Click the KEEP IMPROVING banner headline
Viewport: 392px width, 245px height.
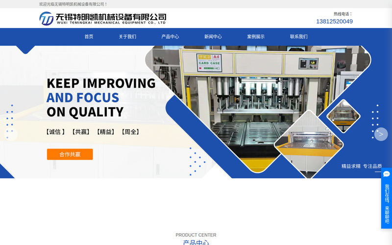(101, 83)
